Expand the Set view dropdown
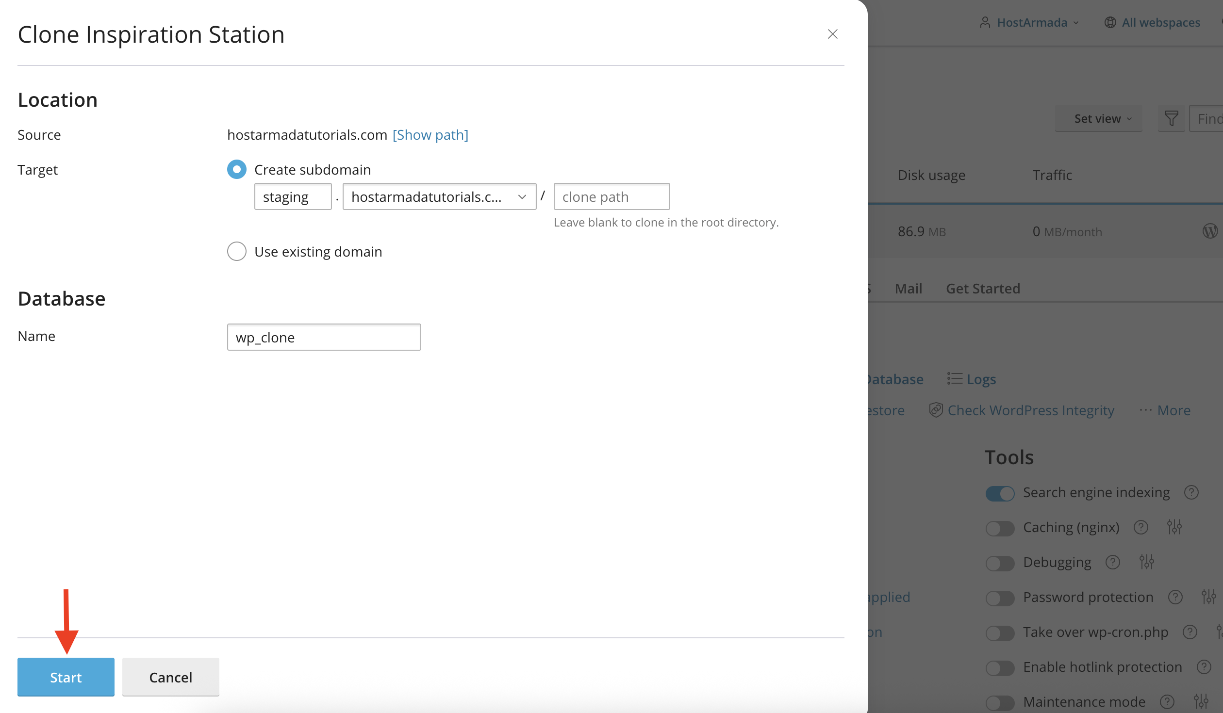 pos(1098,118)
